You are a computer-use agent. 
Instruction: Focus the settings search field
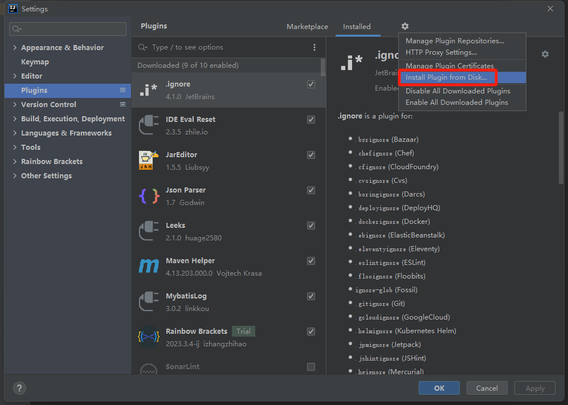click(68, 29)
